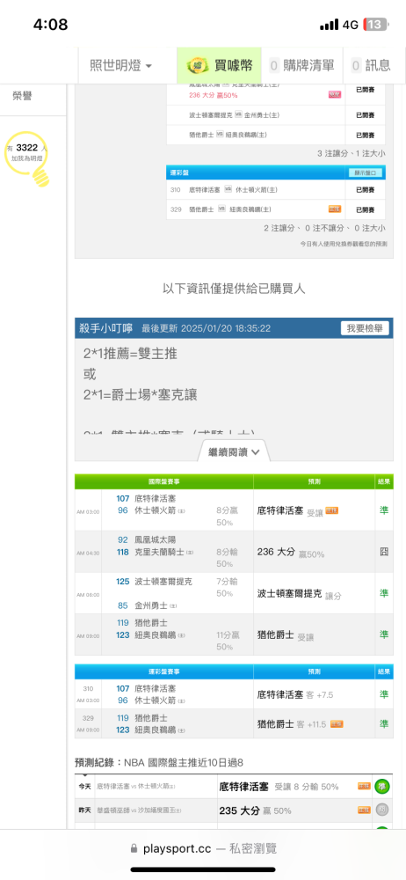406x880 pixels.
Task: Click the pink badge next to 236 大分
Action: point(335,95)
